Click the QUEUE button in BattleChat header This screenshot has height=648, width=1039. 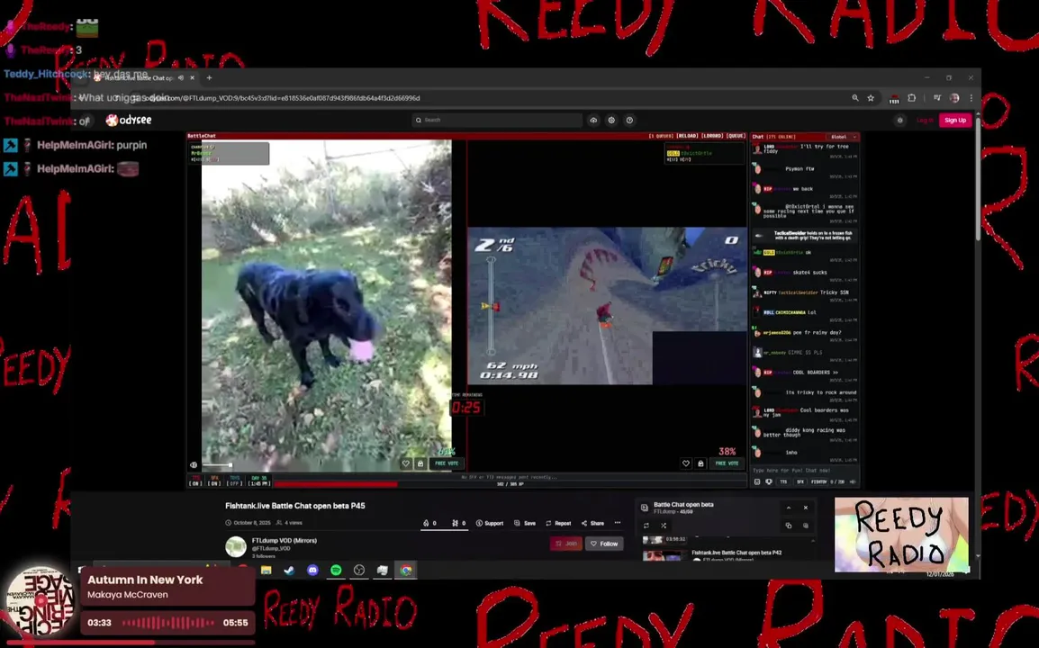click(736, 136)
